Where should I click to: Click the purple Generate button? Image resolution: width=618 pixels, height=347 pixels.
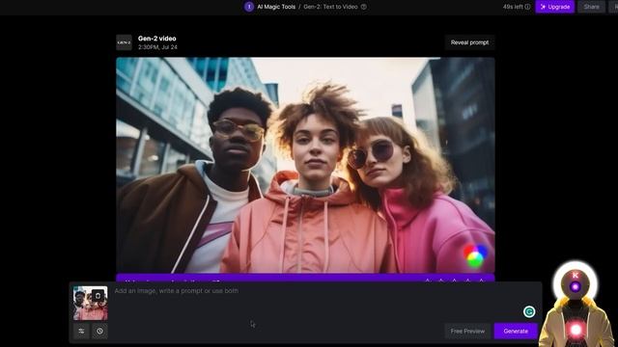516,331
